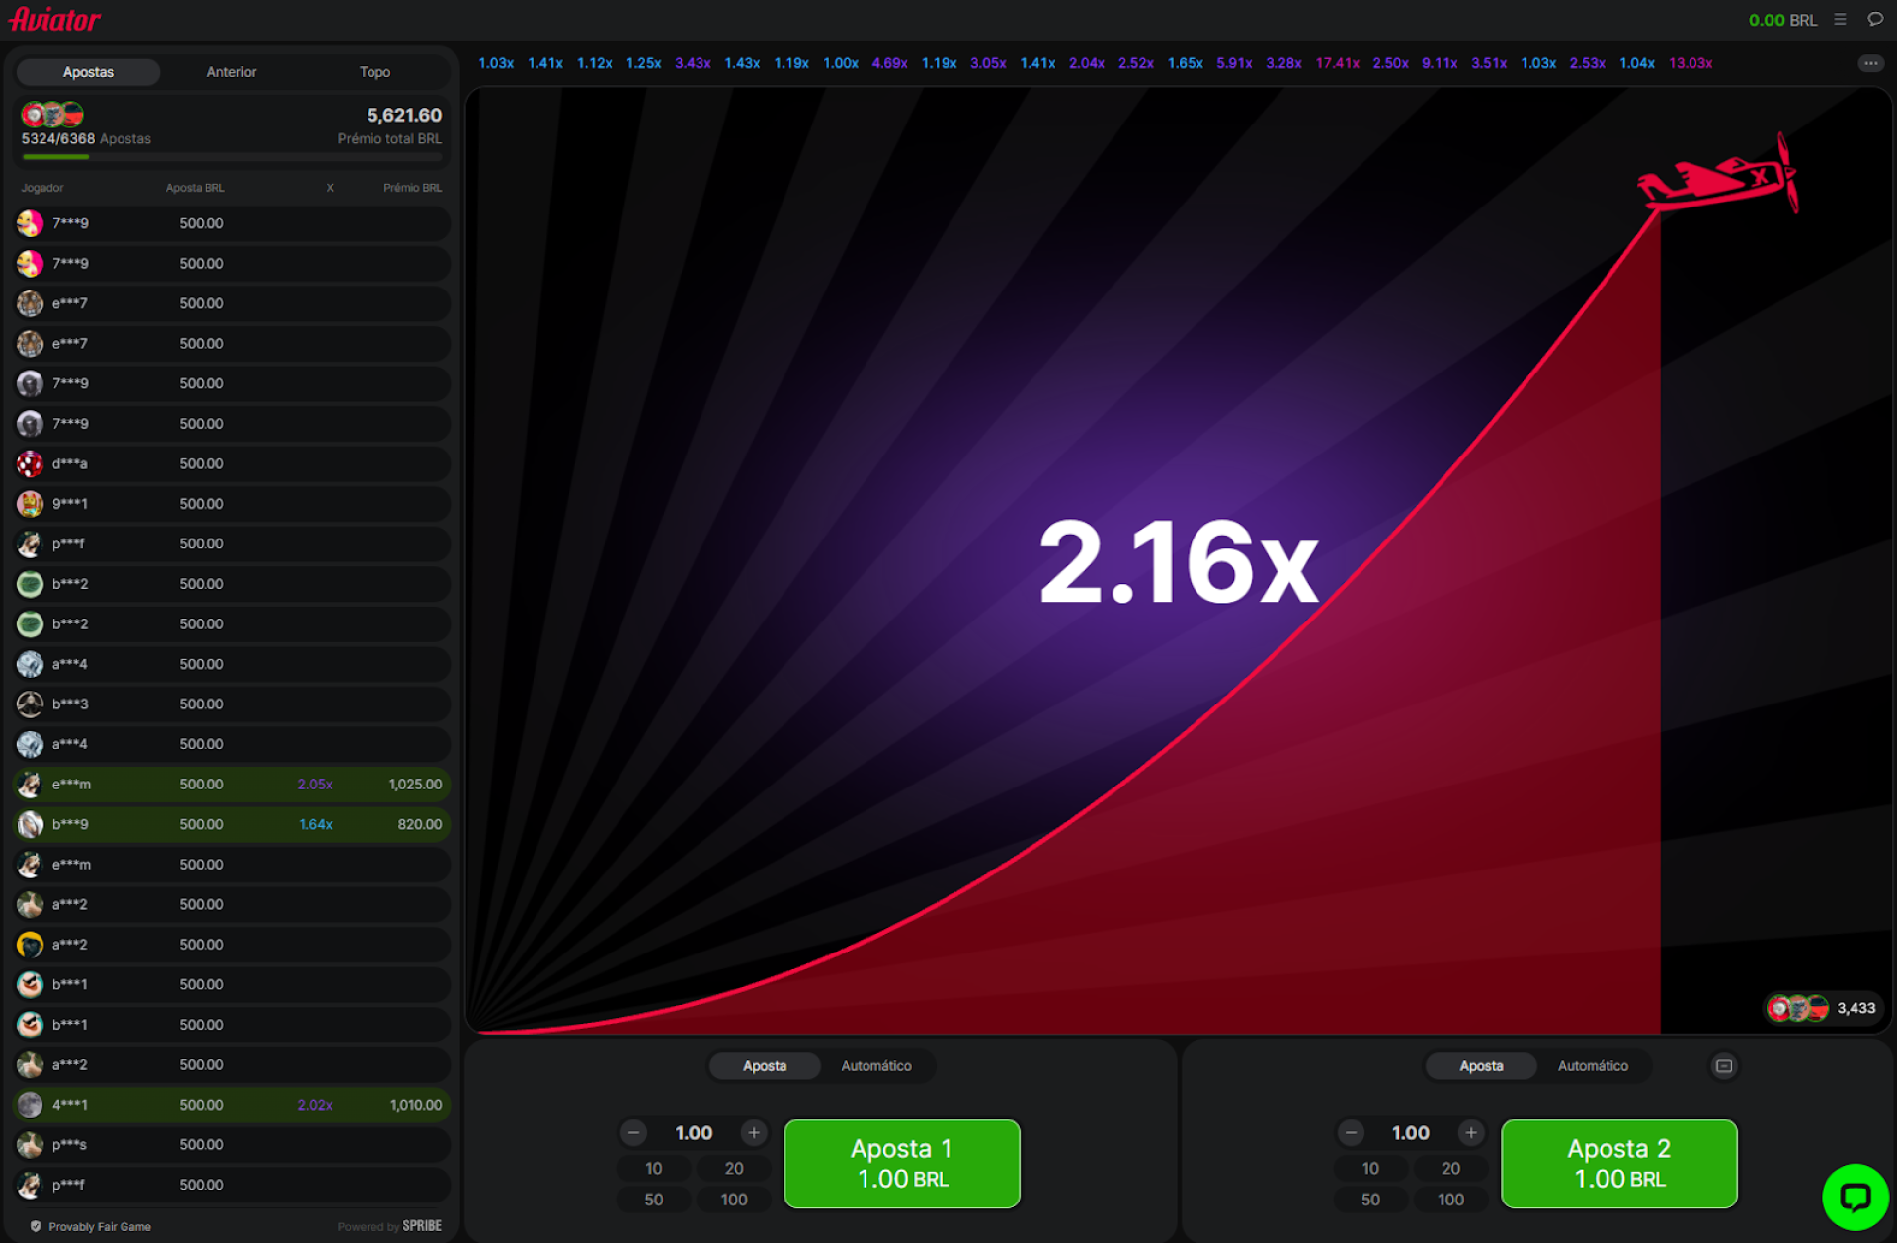The image size is (1897, 1243).
Task: Increase first bet amount with plus icon
Action: coord(754,1133)
